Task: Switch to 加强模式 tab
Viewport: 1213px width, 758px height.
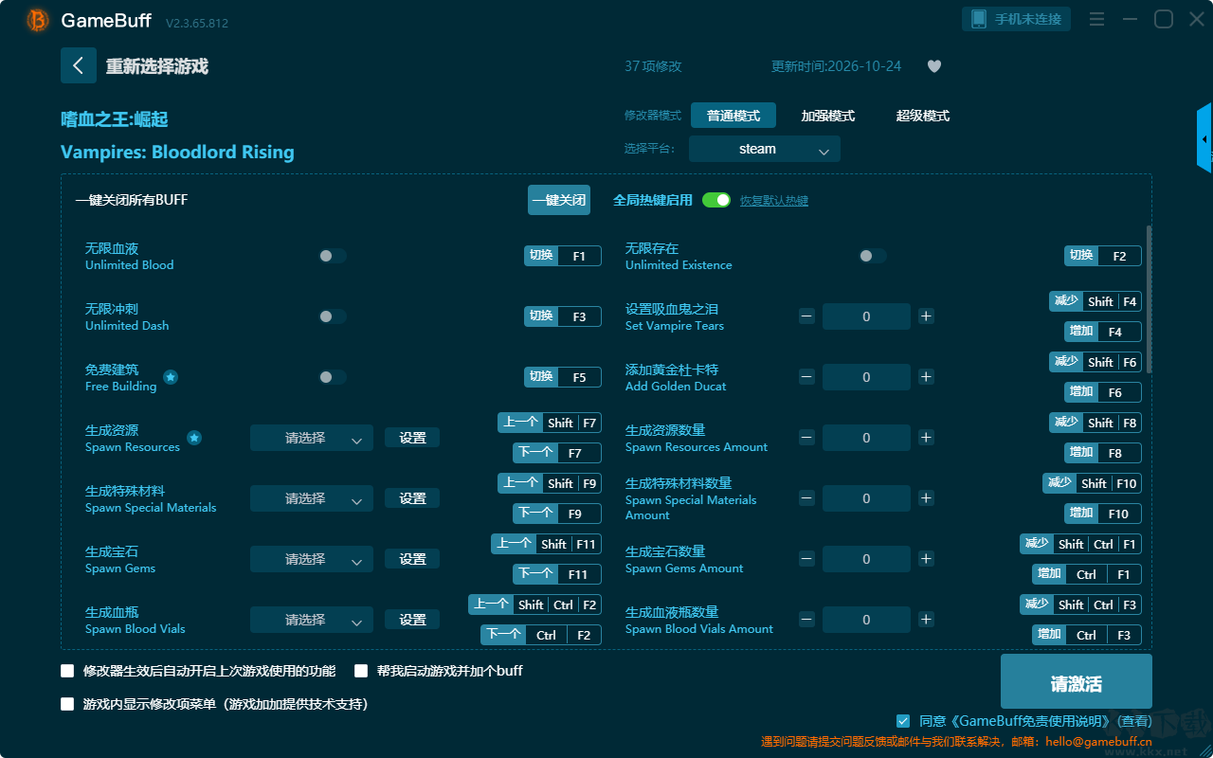Action: (x=828, y=116)
